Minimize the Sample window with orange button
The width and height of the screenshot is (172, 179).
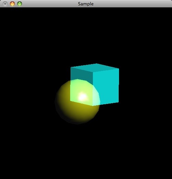pyautogui.click(x=12, y=4)
